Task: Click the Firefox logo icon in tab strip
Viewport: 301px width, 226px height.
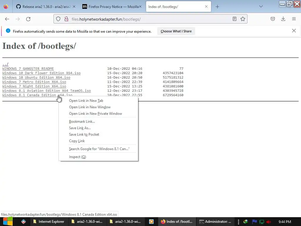Action: click(6, 6)
